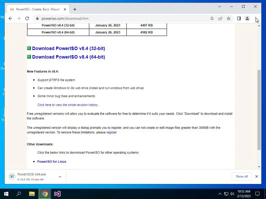
Task: Click the Chrome taskbar icon
Action: pos(45,194)
